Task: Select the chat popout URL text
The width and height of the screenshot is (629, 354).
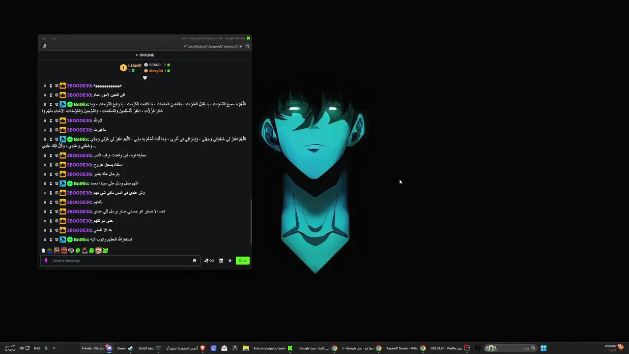Action: coord(213,46)
